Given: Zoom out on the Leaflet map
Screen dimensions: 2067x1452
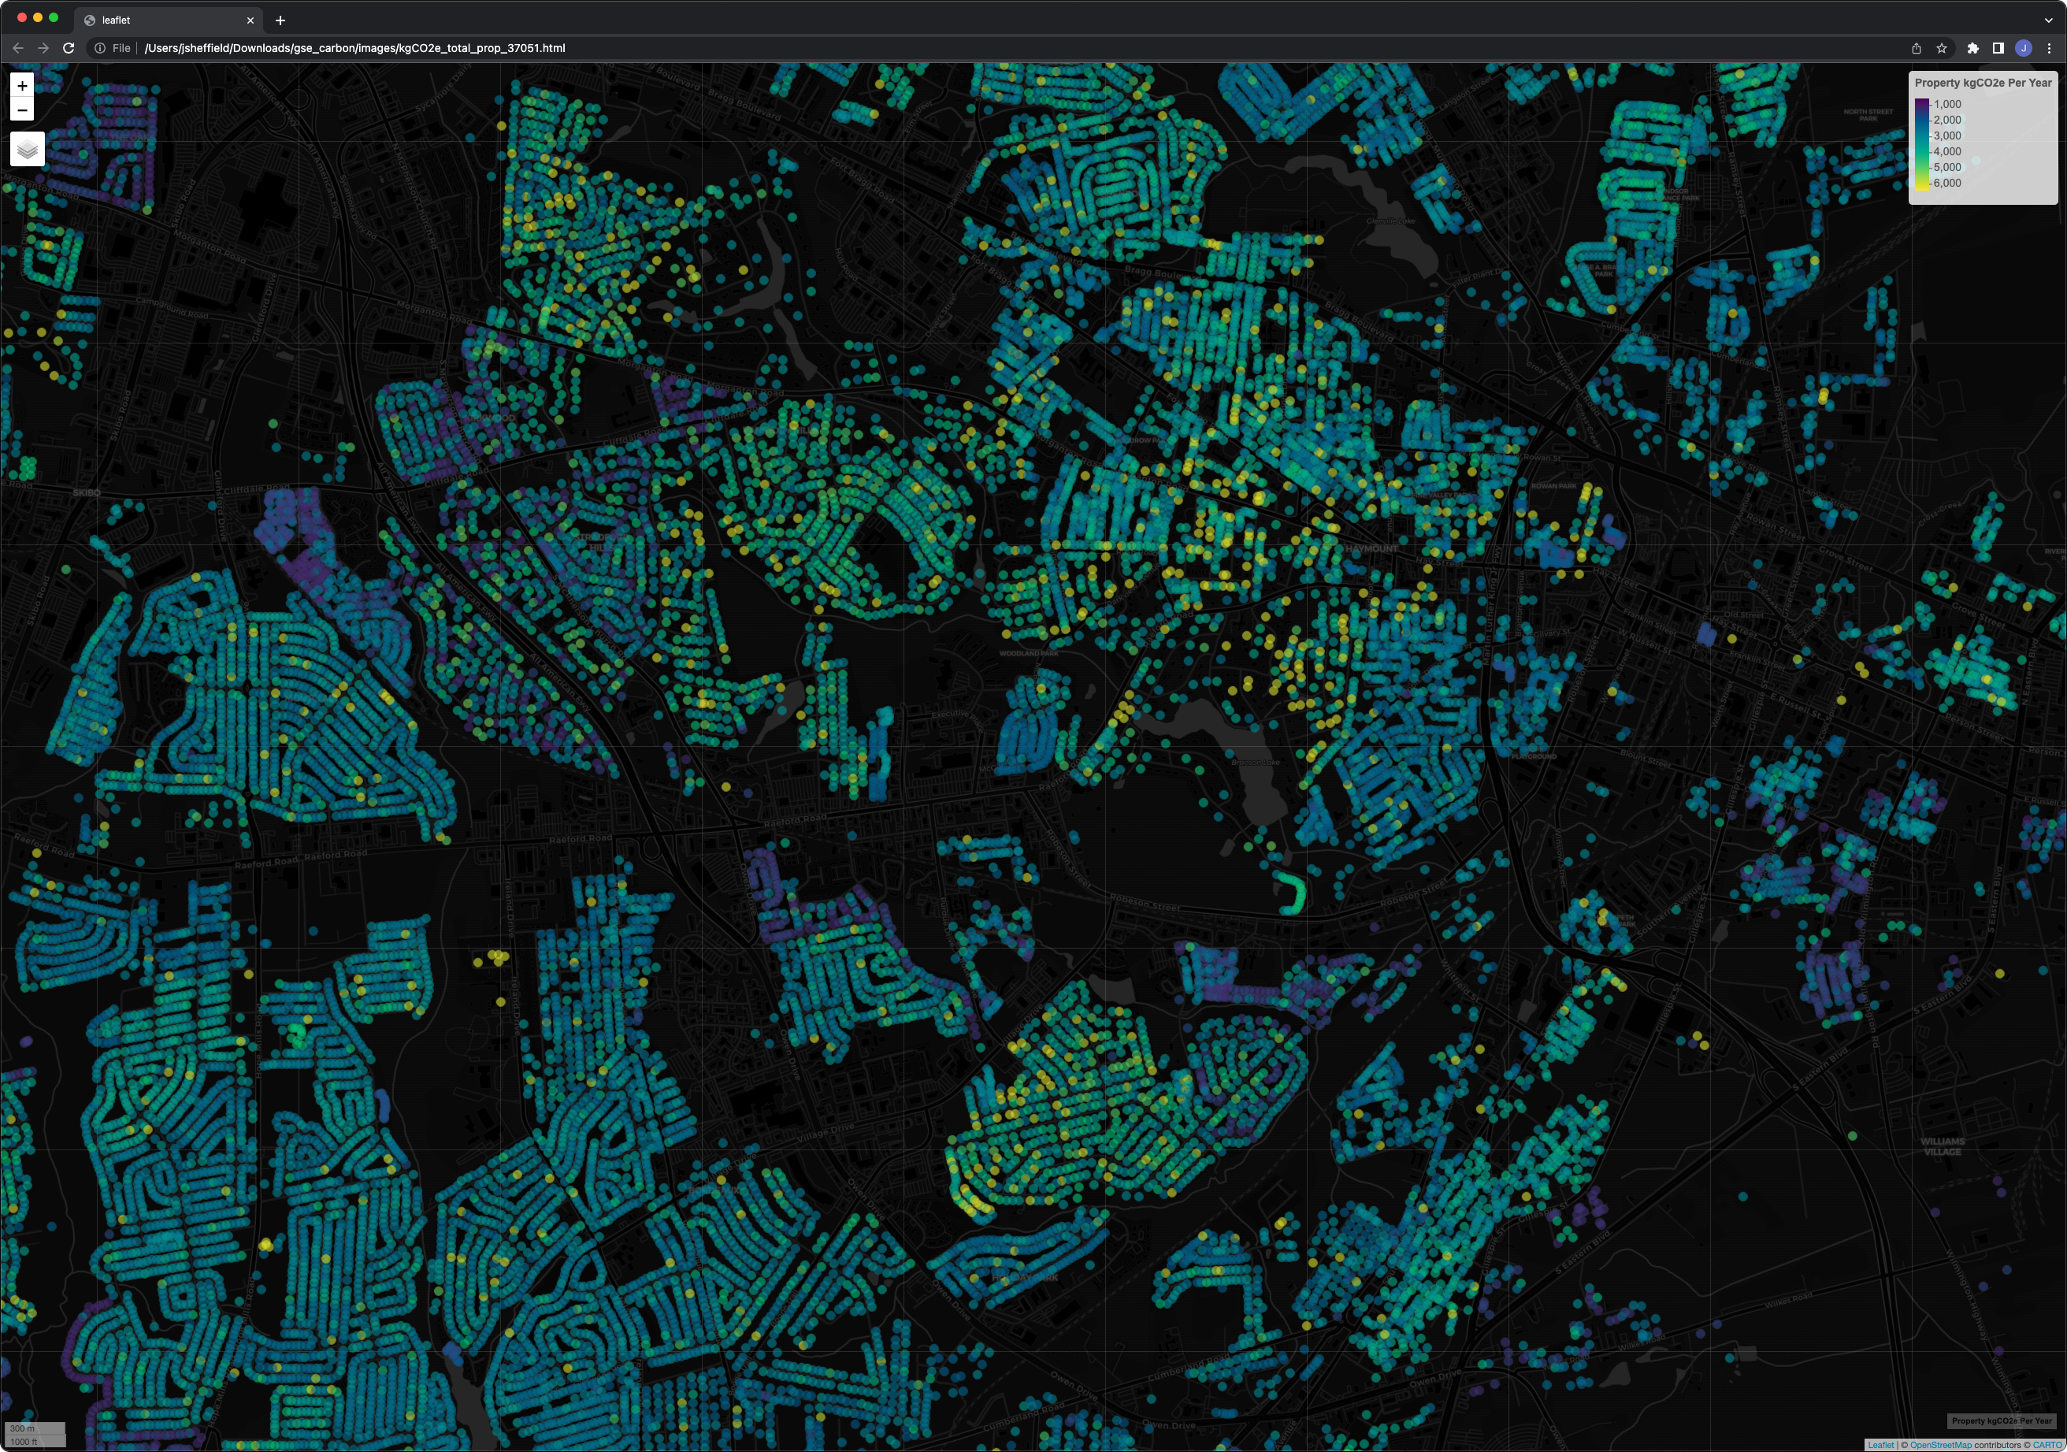Looking at the screenshot, I should coord(23,110).
